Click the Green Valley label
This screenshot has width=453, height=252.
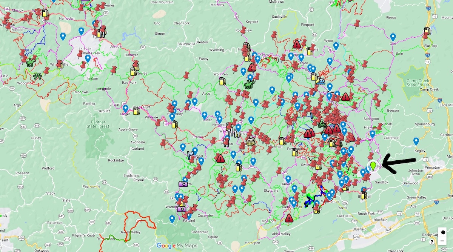pyautogui.click(x=416, y=198)
